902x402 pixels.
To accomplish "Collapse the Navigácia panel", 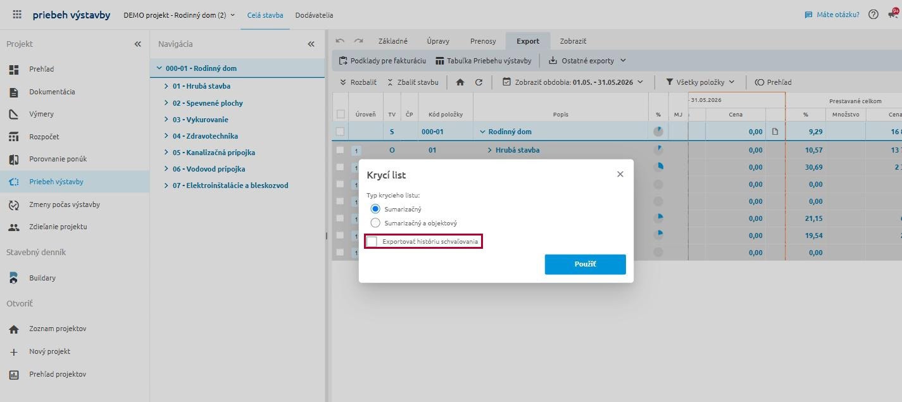I will tap(311, 44).
